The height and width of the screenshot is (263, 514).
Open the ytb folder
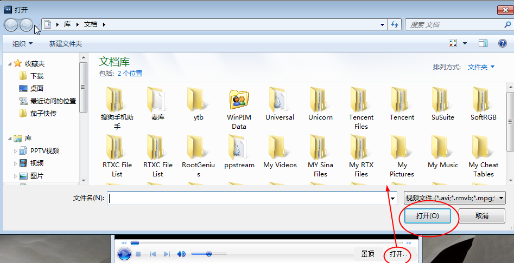pos(198,104)
